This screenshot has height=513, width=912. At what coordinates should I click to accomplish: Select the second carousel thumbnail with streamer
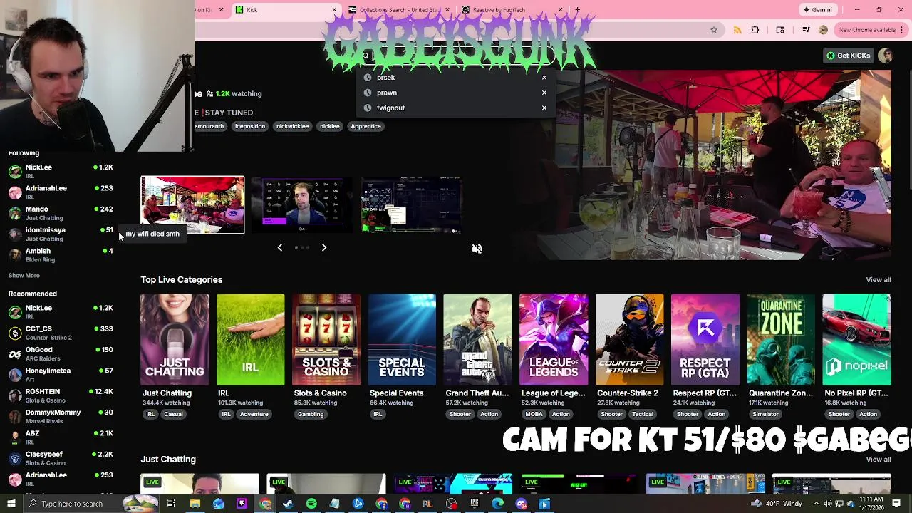(x=302, y=205)
